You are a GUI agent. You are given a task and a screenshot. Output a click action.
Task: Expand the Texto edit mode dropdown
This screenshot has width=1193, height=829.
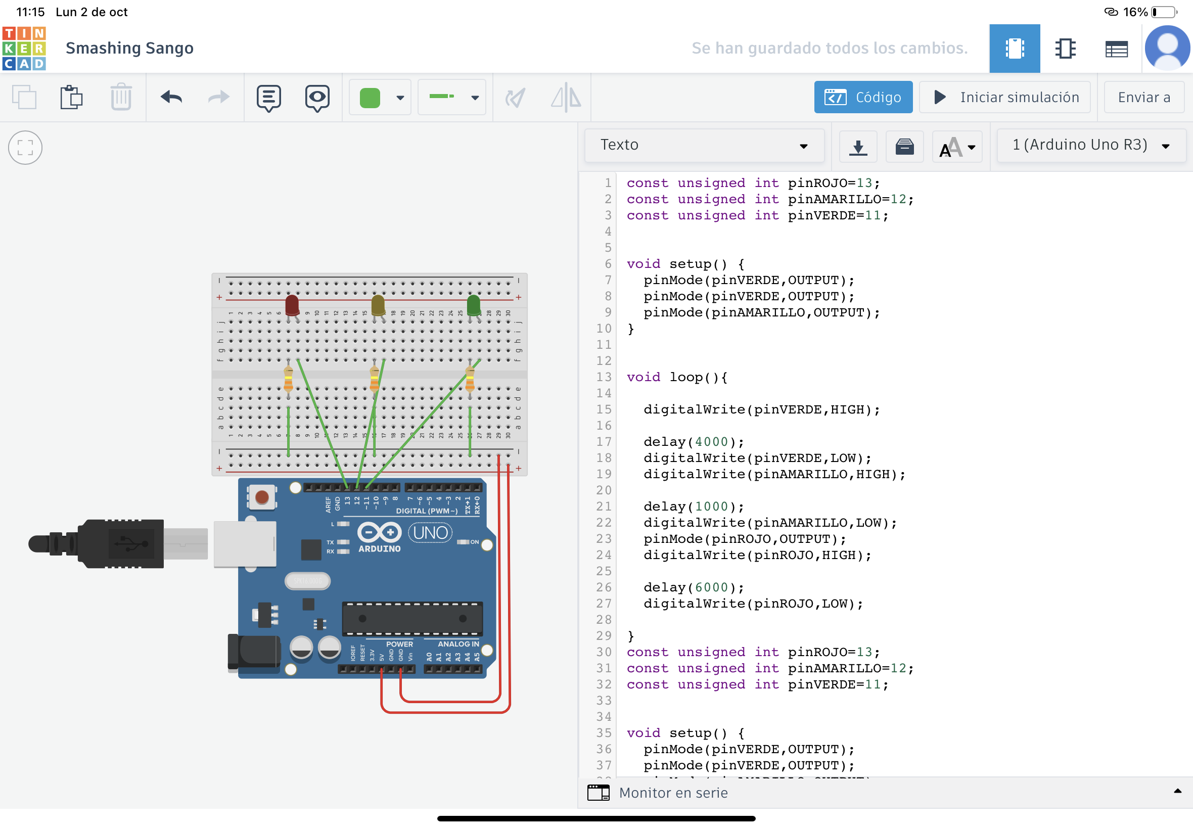704,145
